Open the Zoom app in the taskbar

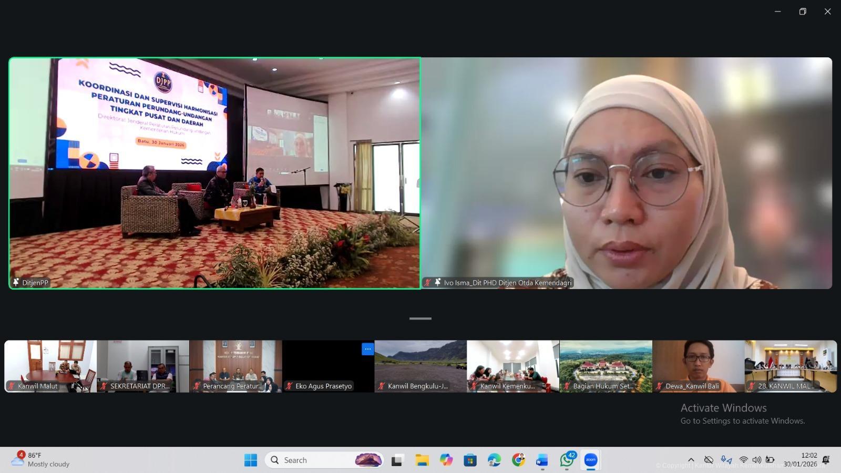(591, 460)
